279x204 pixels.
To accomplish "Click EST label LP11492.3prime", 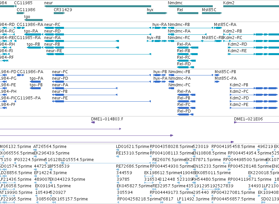I will click(x=193, y=199).
